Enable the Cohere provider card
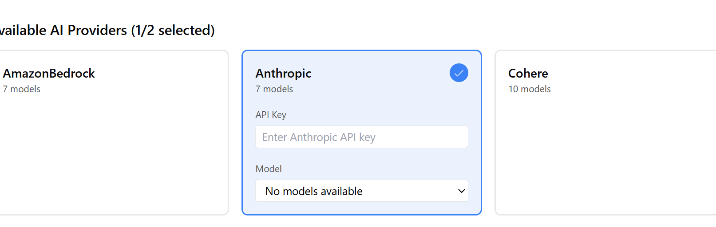The height and width of the screenshot is (227, 716). [605, 132]
